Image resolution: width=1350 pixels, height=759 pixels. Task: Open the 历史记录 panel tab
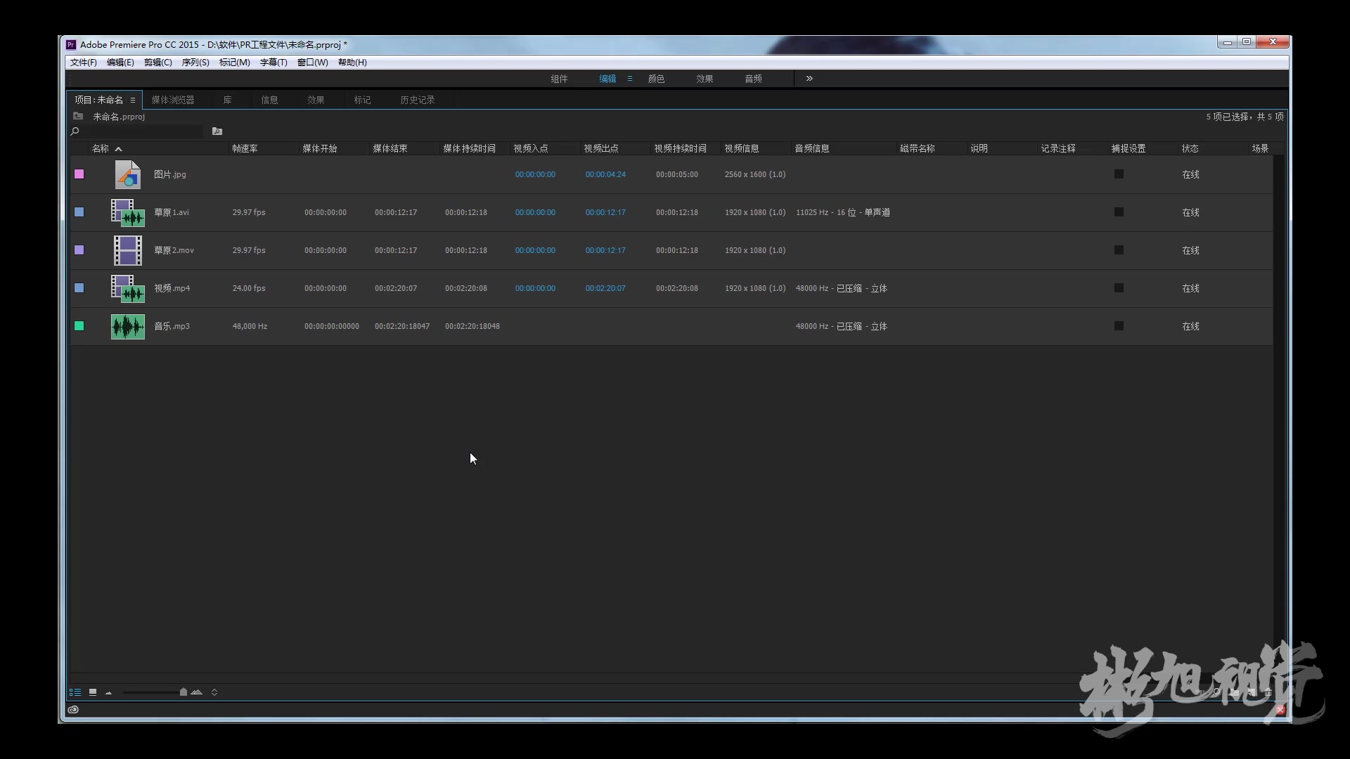pyautogui.click(x=418, y=100)
